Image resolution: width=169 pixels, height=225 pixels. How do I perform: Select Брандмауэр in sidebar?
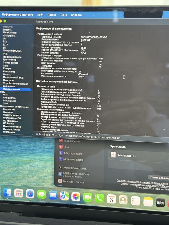(9, 98)
